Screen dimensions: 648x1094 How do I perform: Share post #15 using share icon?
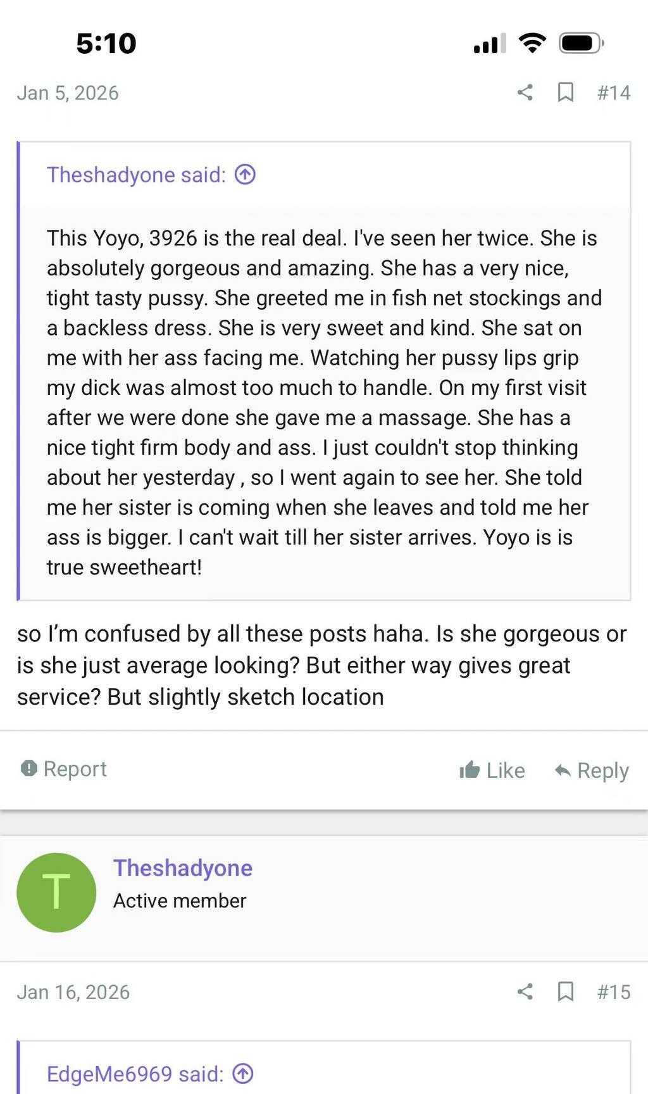(525, 991)
